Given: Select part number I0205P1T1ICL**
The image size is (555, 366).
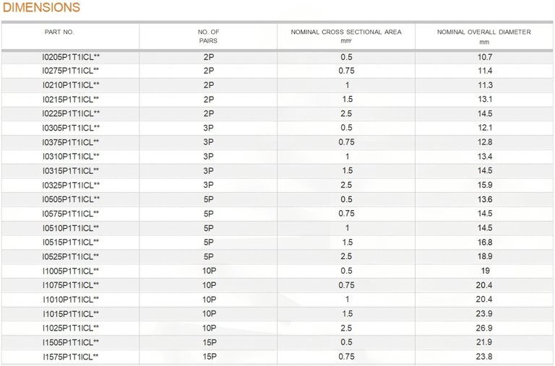Looking at the screenshot, I should [x=71, y=57].
